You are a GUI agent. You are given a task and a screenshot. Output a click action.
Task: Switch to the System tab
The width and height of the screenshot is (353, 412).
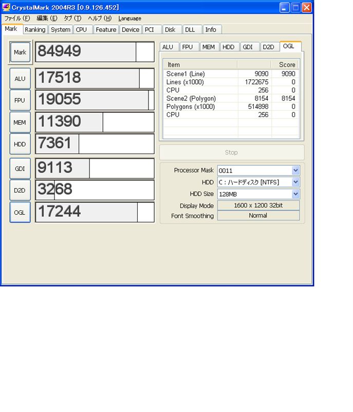(61, 29)
